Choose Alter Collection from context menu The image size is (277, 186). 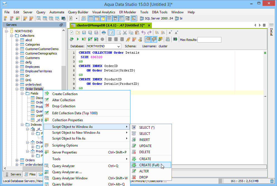86,100
